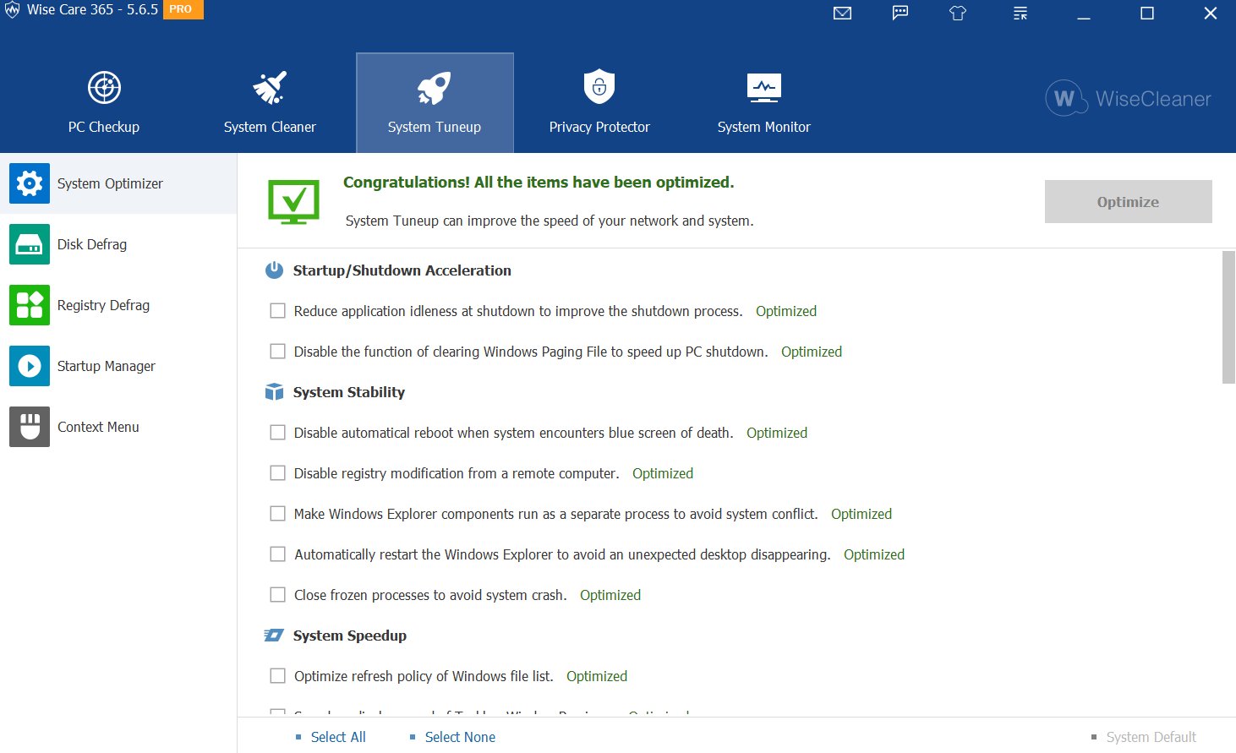This screenshot has height=753, width=1236.
Task: Open the main menu list icon
Action: click(x=1020, y=14)
